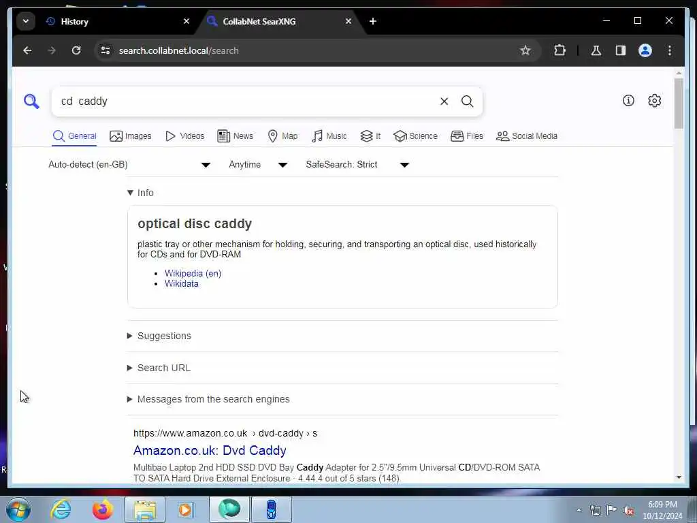Open the Amazon.co.uk: Dvd Caddy result
The image size is (697, 523).
click(x=210, y=451)
